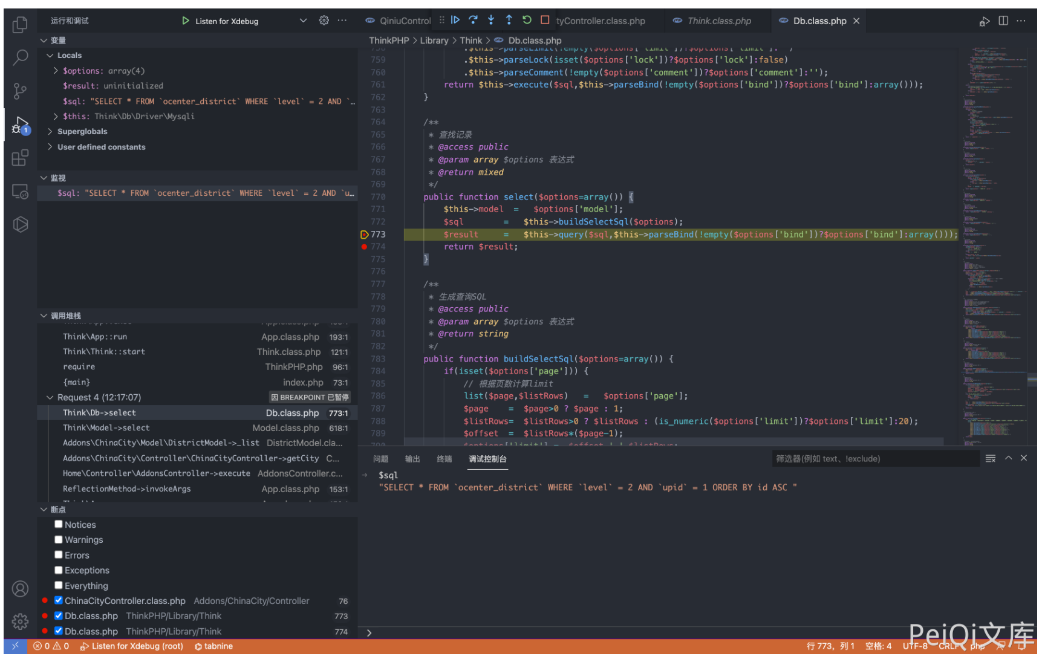This screenshot has height=662, width=1042.
Task: Select Think\Model->select stack frame
Action: tap(106, 428)
